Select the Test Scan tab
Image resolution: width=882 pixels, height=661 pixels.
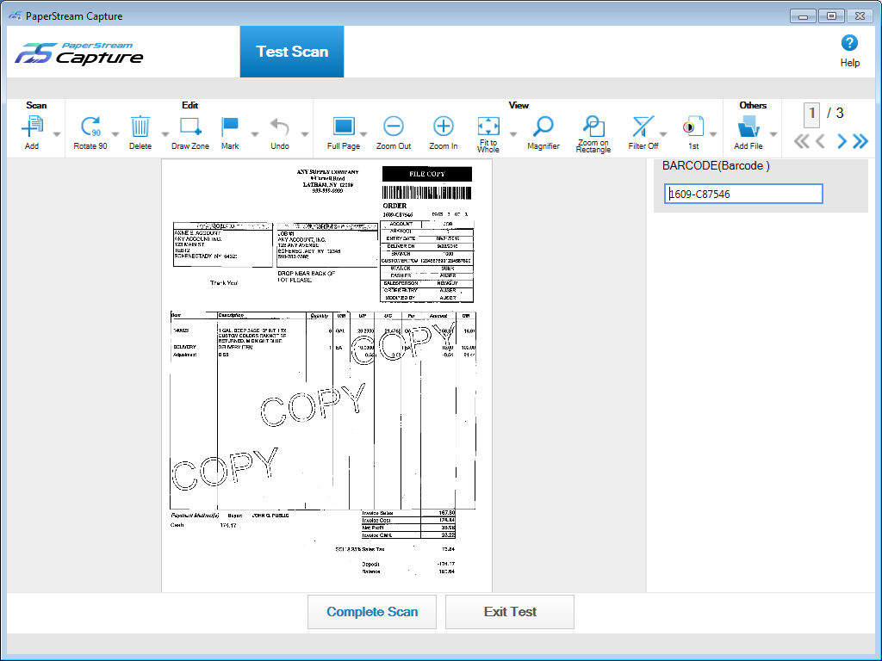tap(292, 52)
